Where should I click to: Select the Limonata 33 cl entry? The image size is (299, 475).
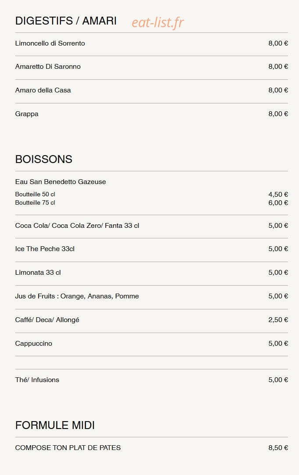coord(38,273)
